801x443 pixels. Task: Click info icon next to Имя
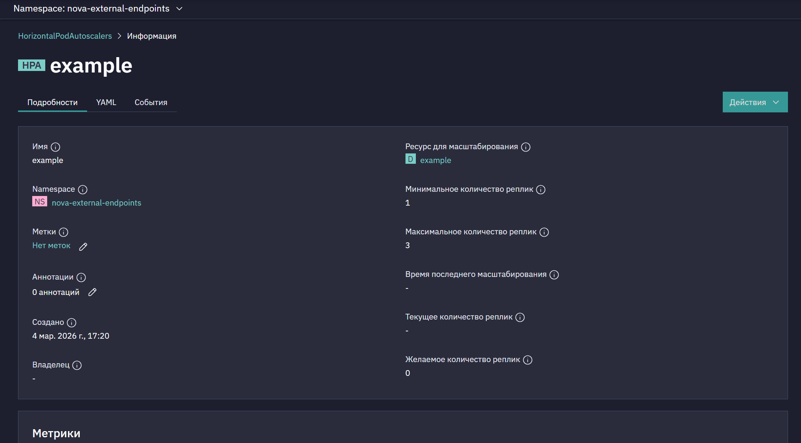click(x=56, y=147)
